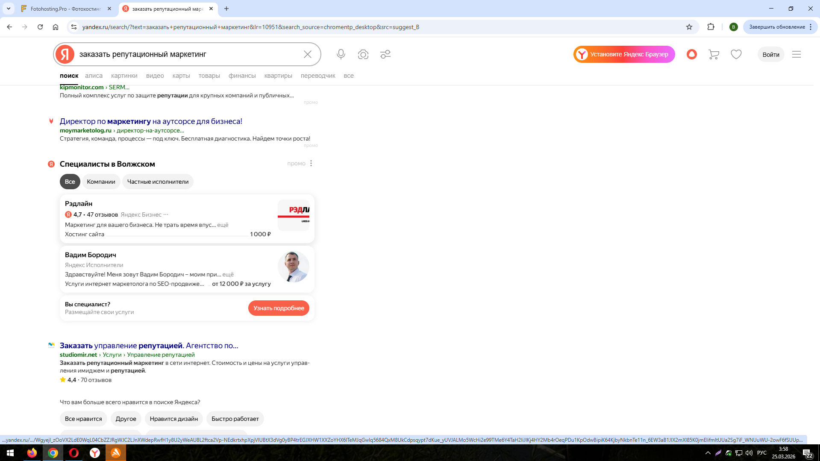Navigate back in browser history
820x461 pixels.
9,27
